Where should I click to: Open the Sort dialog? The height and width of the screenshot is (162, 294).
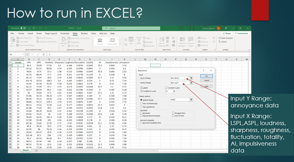tap(131, 41)
